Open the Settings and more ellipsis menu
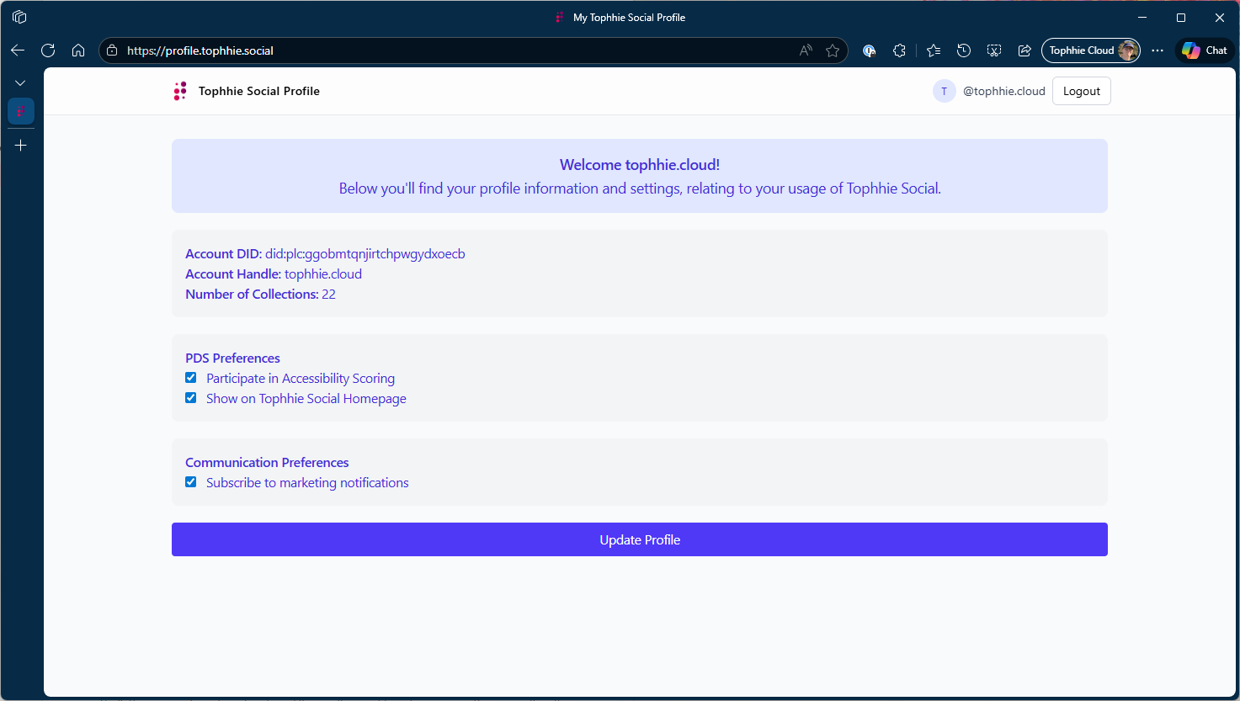This screenshot has height=701, width=1240. pos(1158,50)
